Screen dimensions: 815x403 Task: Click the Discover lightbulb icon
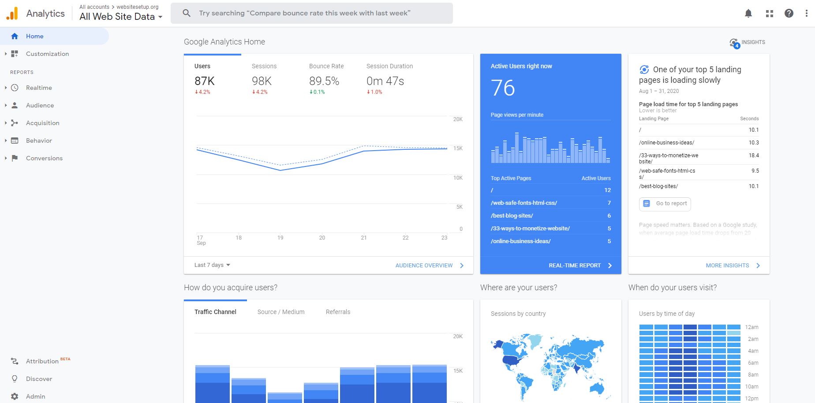pos(14,379)
